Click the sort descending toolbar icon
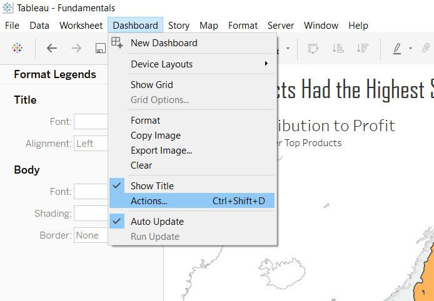This screenshot has width=434, height=301. [x=362, y=48]
